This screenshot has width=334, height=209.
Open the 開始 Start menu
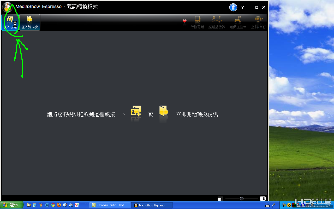click(x=12, y=205)
